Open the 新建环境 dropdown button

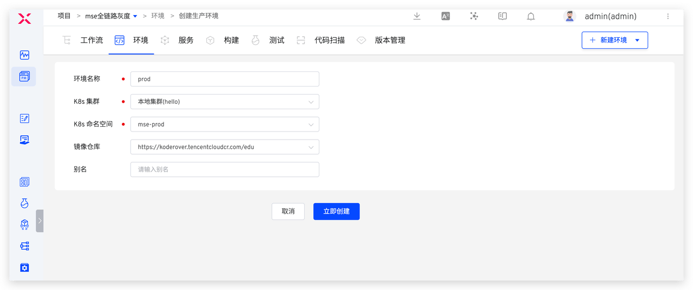point(614,40)
